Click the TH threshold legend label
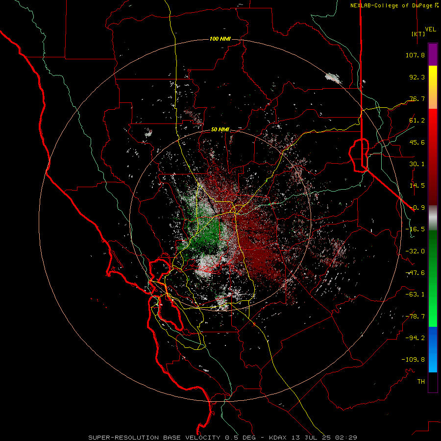This screenshot has height=441, width=441. (x=421, y=382)
